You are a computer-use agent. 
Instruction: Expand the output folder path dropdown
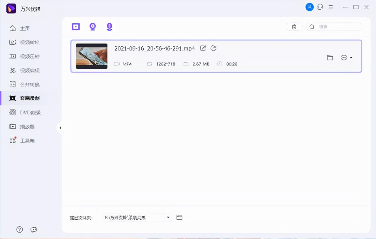(168, 217)
